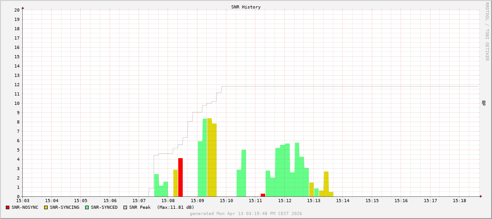
Task: Click the SNR History chart title
Action: (246, 7)
